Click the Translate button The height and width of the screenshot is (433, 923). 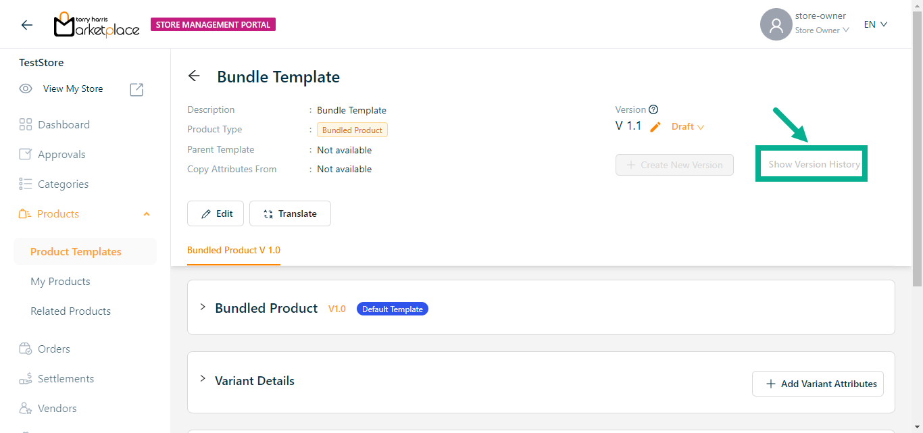tap(290, 213)
